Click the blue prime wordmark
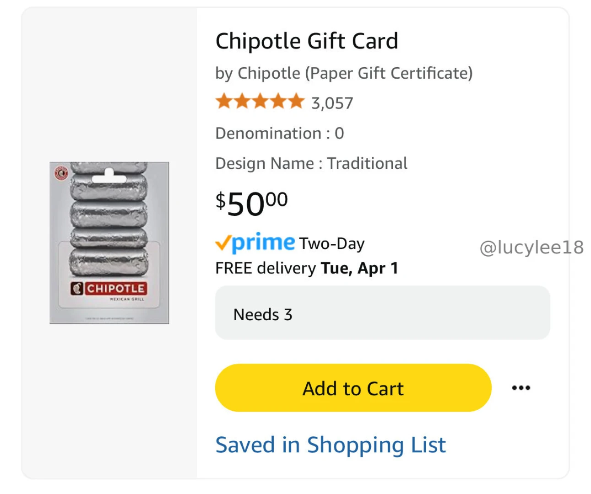This screenshot has height=494, width=591. pyautogui.click(x=262, y=243)
